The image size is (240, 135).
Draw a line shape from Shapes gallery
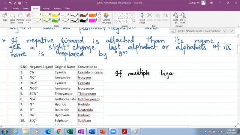[116, 14]
